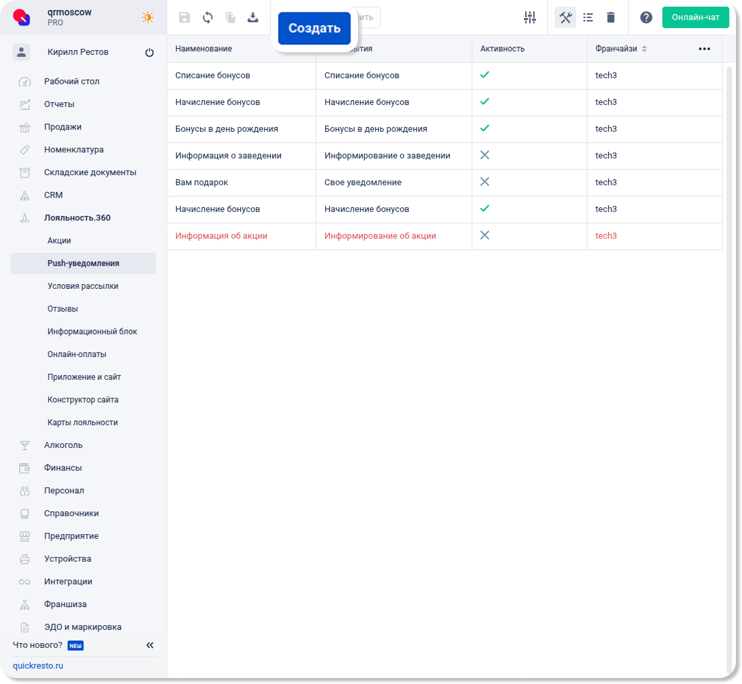Select the red Информация об акции row
The width and height of the screenshot is (742, 684).
coord(221,236)
